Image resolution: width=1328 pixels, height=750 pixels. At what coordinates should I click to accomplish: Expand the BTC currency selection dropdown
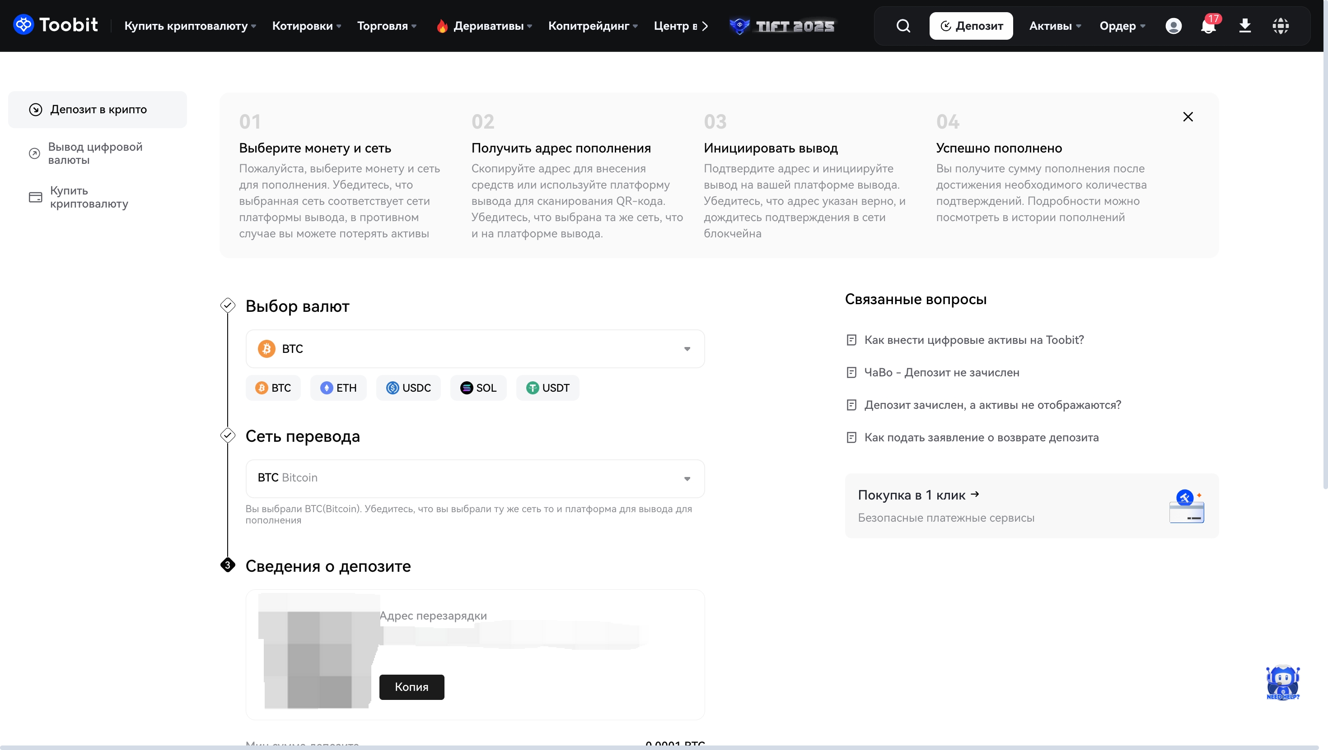click(x=475, y=349)
